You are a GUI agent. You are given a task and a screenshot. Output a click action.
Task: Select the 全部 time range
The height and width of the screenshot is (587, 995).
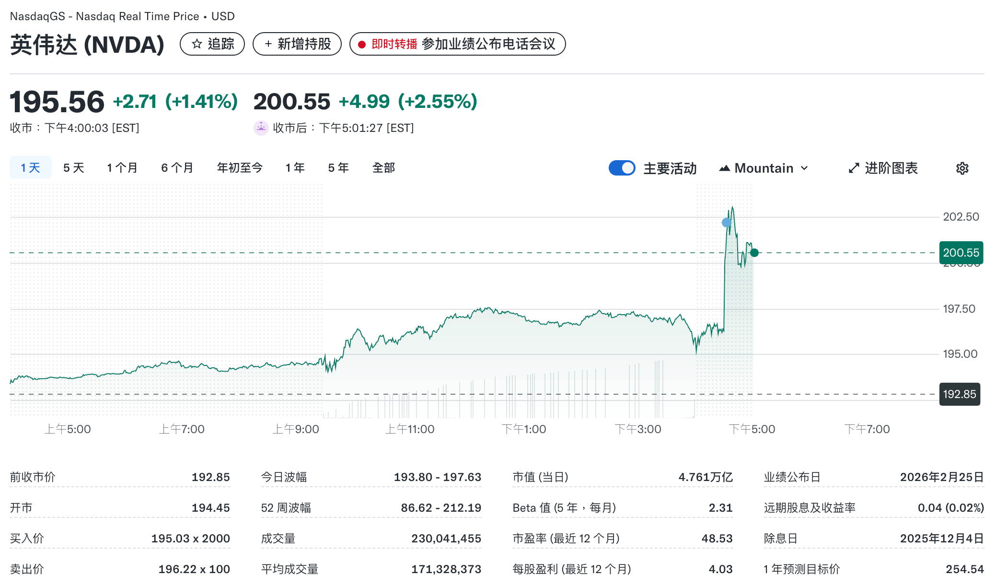point(383,168)
